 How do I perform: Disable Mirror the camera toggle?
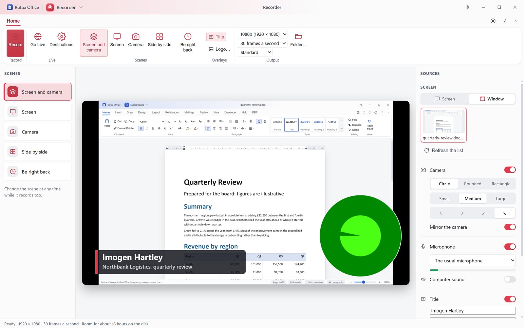point(510,227)
